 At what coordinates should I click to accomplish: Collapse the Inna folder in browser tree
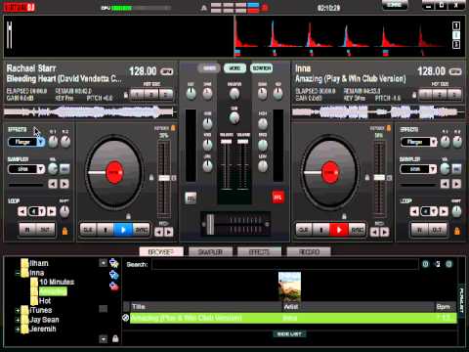[x=18, y=273]
